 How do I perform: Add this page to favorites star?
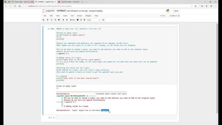coord(196,6)
